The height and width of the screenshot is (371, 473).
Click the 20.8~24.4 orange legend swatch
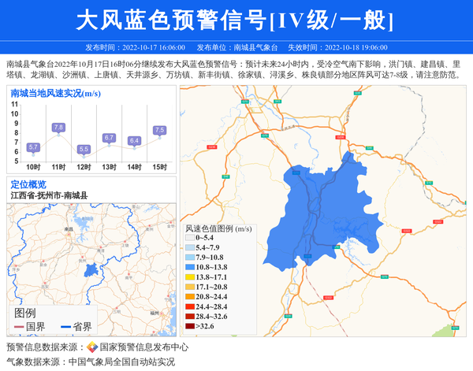(x=189, y=297)
